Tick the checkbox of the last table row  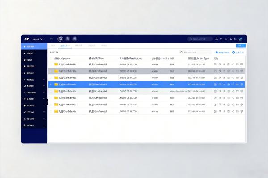51,111
